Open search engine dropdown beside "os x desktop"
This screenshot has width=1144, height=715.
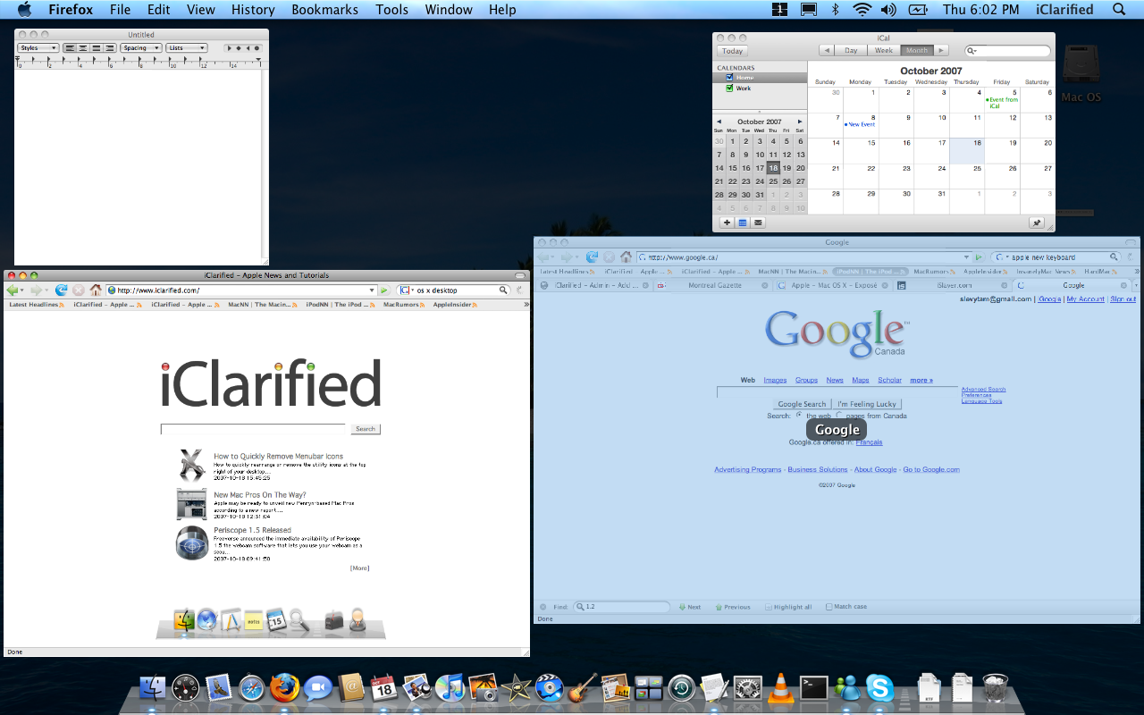pyautogui.click(x=407, y=290)
